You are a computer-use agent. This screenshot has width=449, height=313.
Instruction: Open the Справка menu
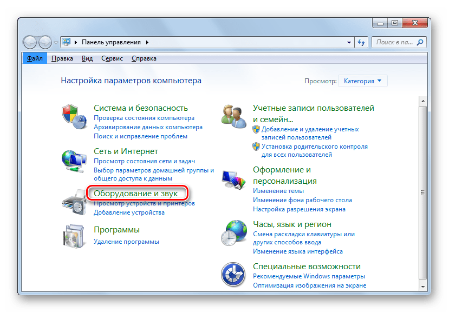click(x=144, y=58)
